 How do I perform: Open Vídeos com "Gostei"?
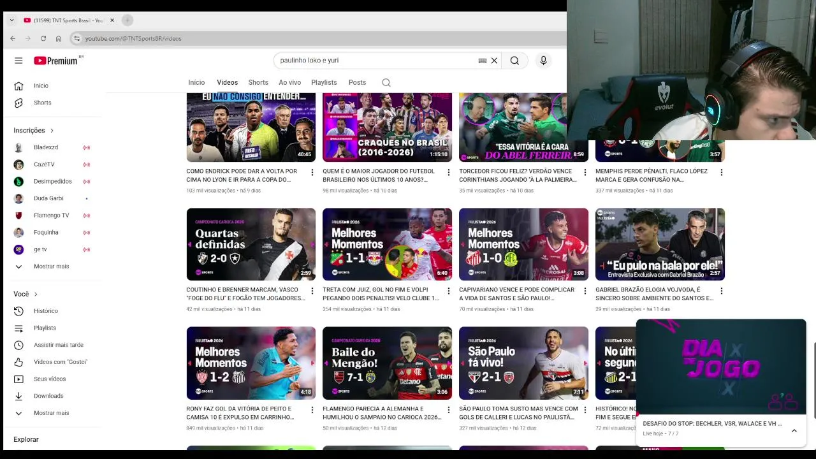coord(60,362)
